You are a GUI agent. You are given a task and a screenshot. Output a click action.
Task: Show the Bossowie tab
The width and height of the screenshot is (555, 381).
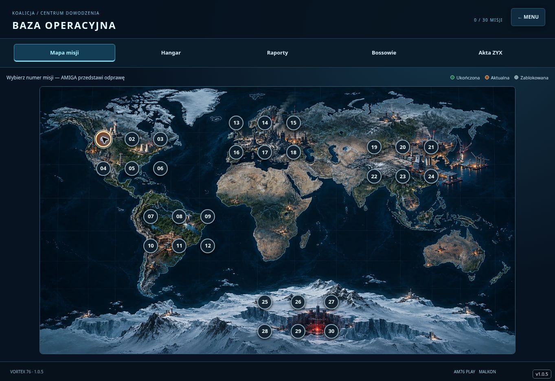click(x=384, y=53)
